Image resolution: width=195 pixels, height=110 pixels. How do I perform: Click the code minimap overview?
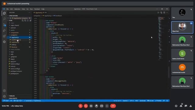point(162,39)
